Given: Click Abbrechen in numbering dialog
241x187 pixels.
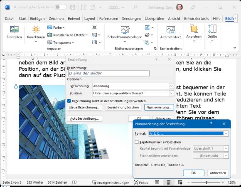Looking at the screenshot, I should point(218,173).
